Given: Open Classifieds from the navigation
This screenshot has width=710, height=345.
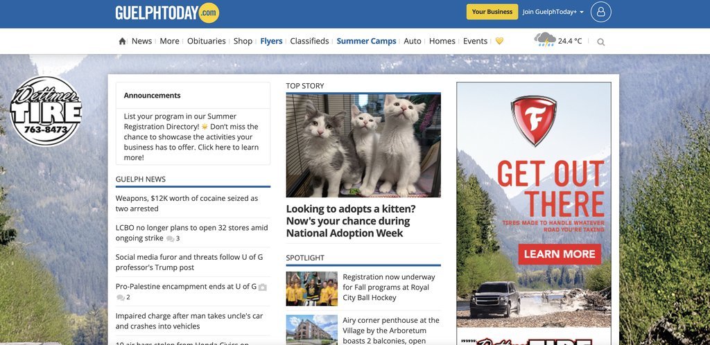Looking at the screenshot, I should pos(310,41).
